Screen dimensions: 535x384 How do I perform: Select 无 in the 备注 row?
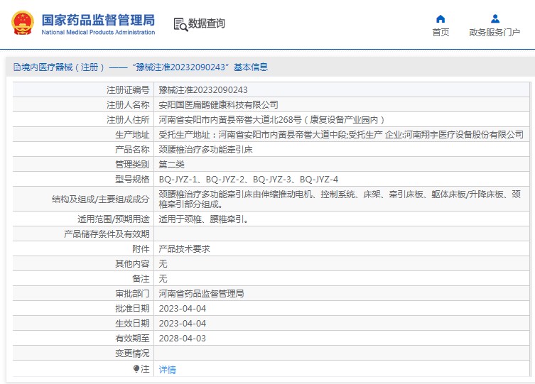[x=163, y=279]
